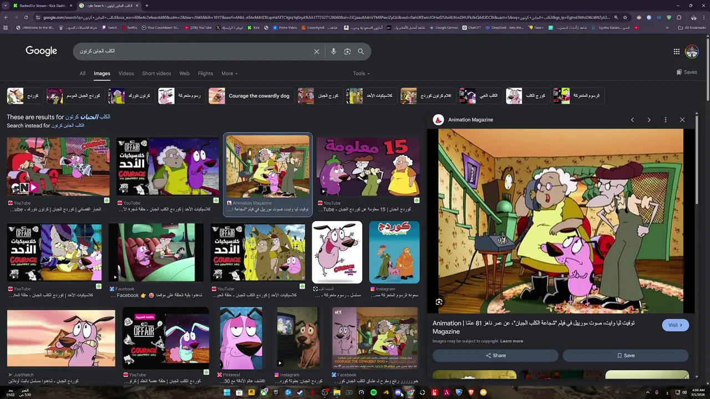Open Xbox app from the taskbar
The image size is (710, 399).
[263, 393]
